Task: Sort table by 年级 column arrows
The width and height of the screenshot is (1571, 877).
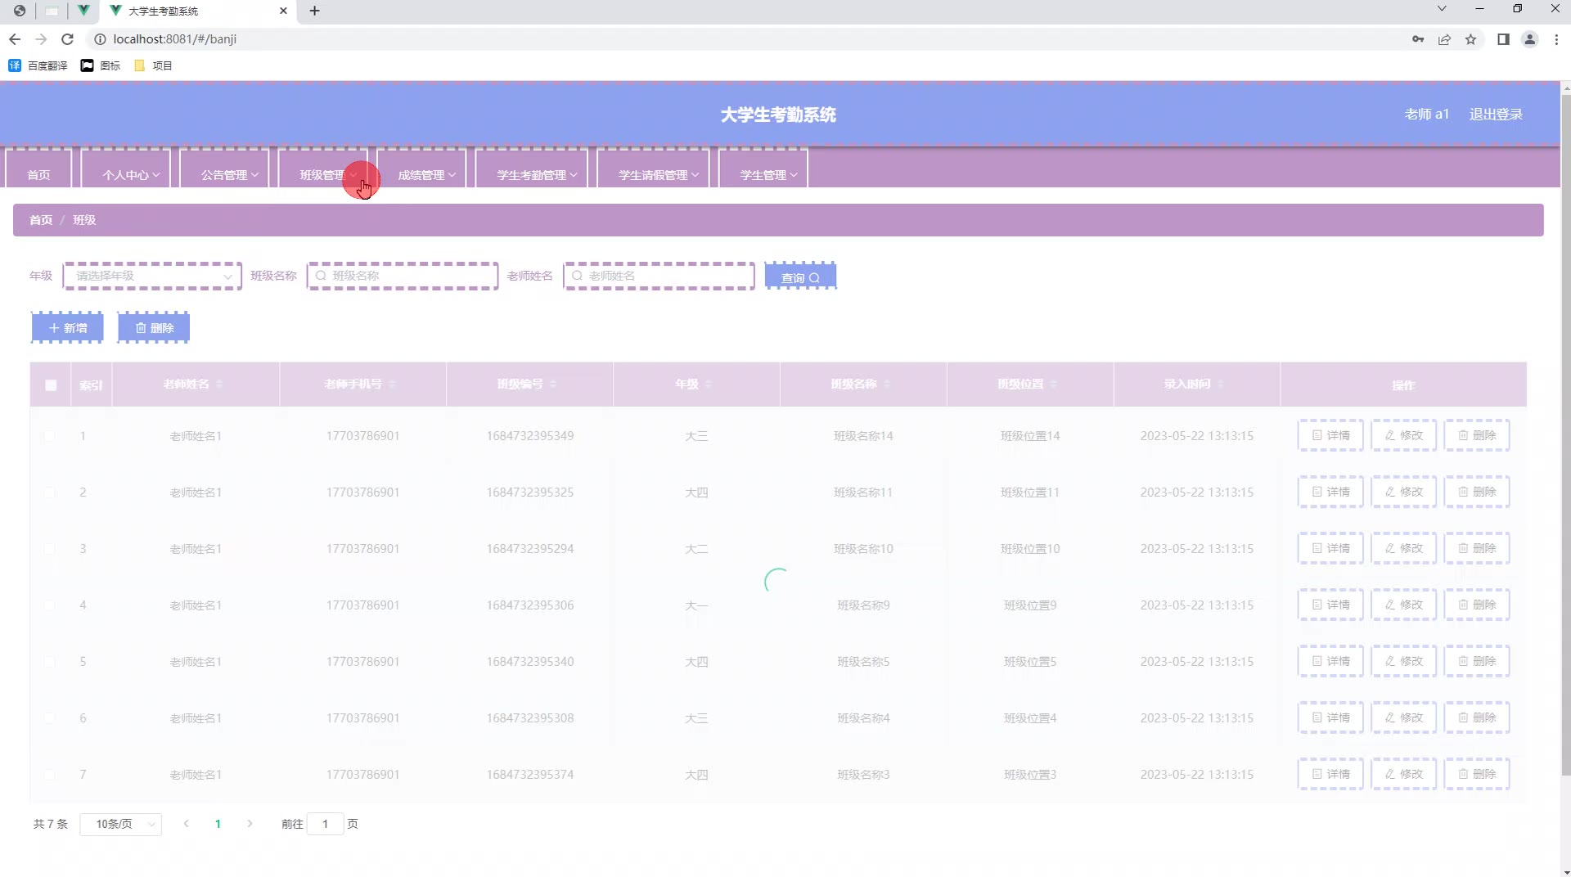Action: pyautogui.click(x=709, y=385)
